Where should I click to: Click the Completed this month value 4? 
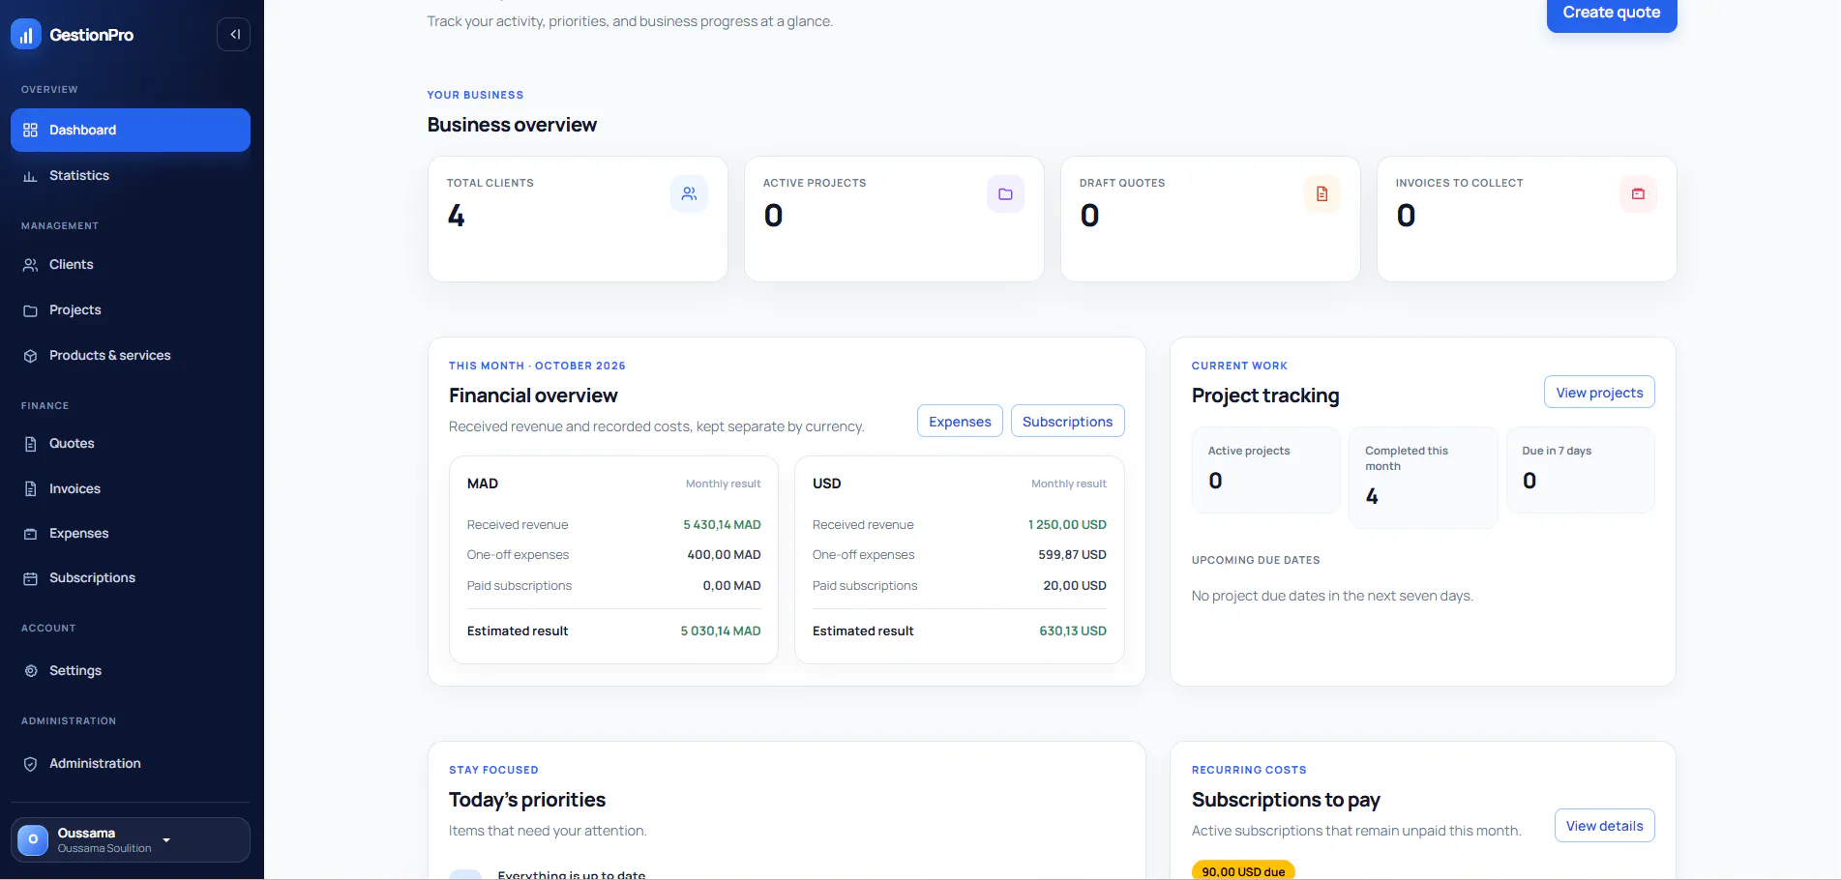click(x=1372, y=497)
